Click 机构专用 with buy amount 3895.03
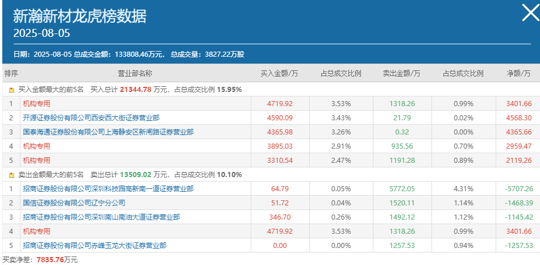This screenshot has height=265, width=540. (x=36, y=146)
